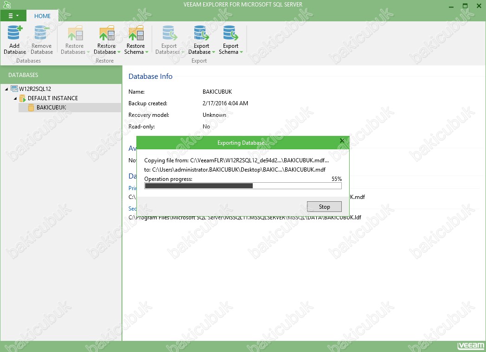The height and width of the screenshot is (352, 486).
Task: Click the Veeam logo in status bar
Action: point(471,346)
